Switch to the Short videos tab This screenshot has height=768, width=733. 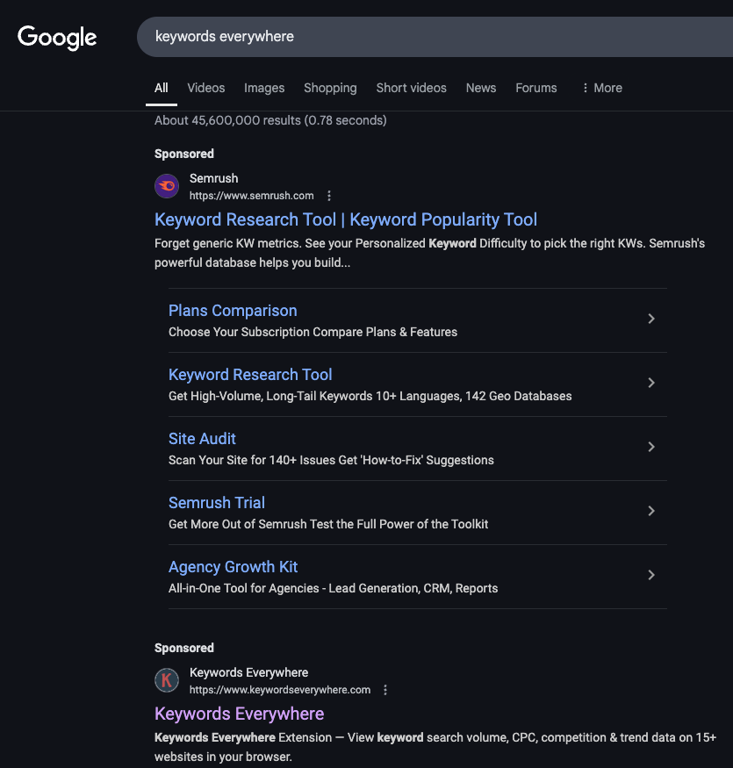411,88
